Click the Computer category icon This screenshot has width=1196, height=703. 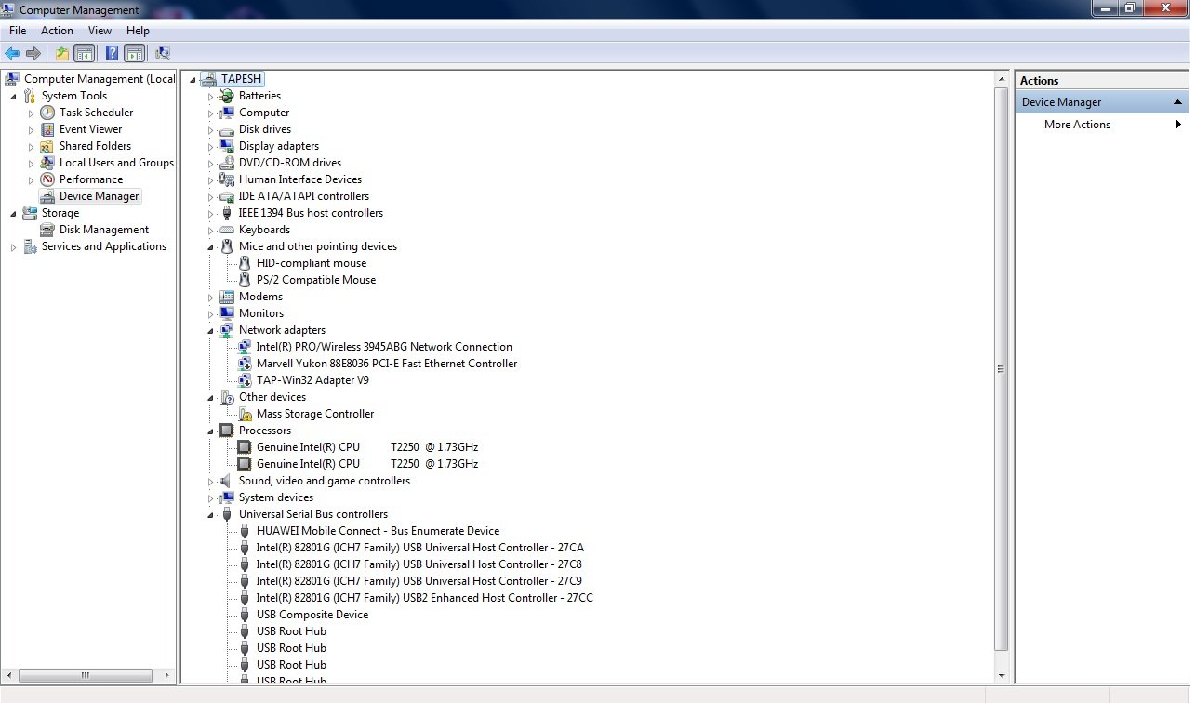click(x=226, y=113)
